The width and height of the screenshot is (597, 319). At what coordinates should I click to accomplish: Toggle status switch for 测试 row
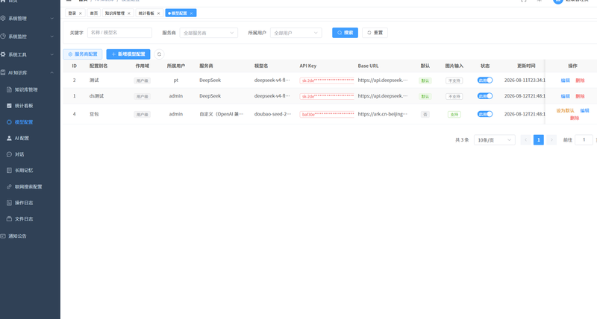485,80
